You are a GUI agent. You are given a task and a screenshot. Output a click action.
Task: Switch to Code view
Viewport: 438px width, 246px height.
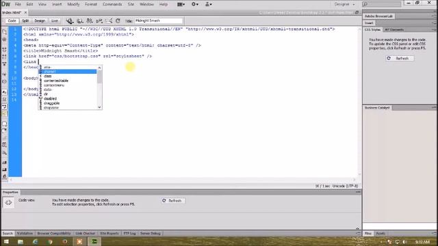(12, 21)
